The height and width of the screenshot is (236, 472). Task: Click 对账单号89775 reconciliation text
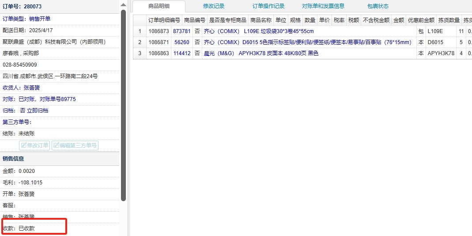(x=58, y=99)
